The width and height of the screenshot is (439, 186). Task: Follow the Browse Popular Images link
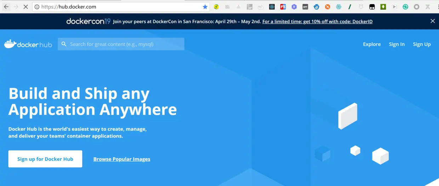coord(122,159)
